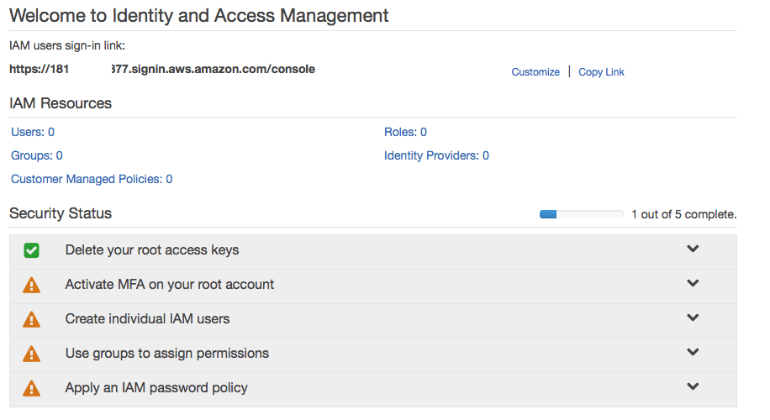Expand the Use groups to assign permissions chevron
The image size is (770, 420).
(693, 352)
